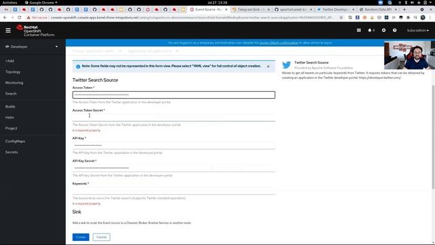Viewport: 435px width, 245px height.
Task: Click the plus import icon in masthead
Action: tap(383, 30)
